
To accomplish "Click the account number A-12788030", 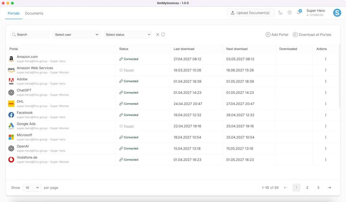I will tap(315, 15).
